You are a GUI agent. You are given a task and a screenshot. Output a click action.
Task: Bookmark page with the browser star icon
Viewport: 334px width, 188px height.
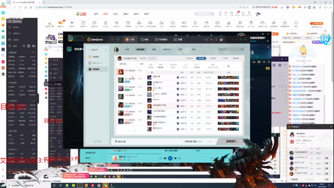[x=31, y=7]
